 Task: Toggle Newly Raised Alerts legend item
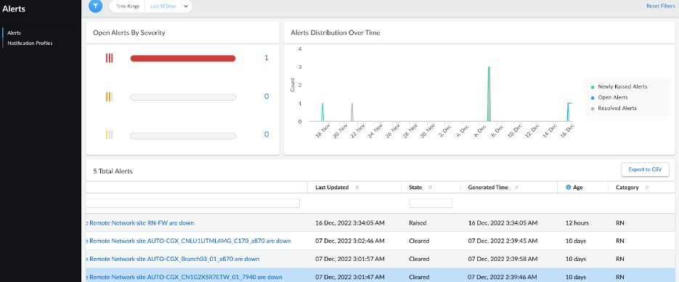(619, 86)
